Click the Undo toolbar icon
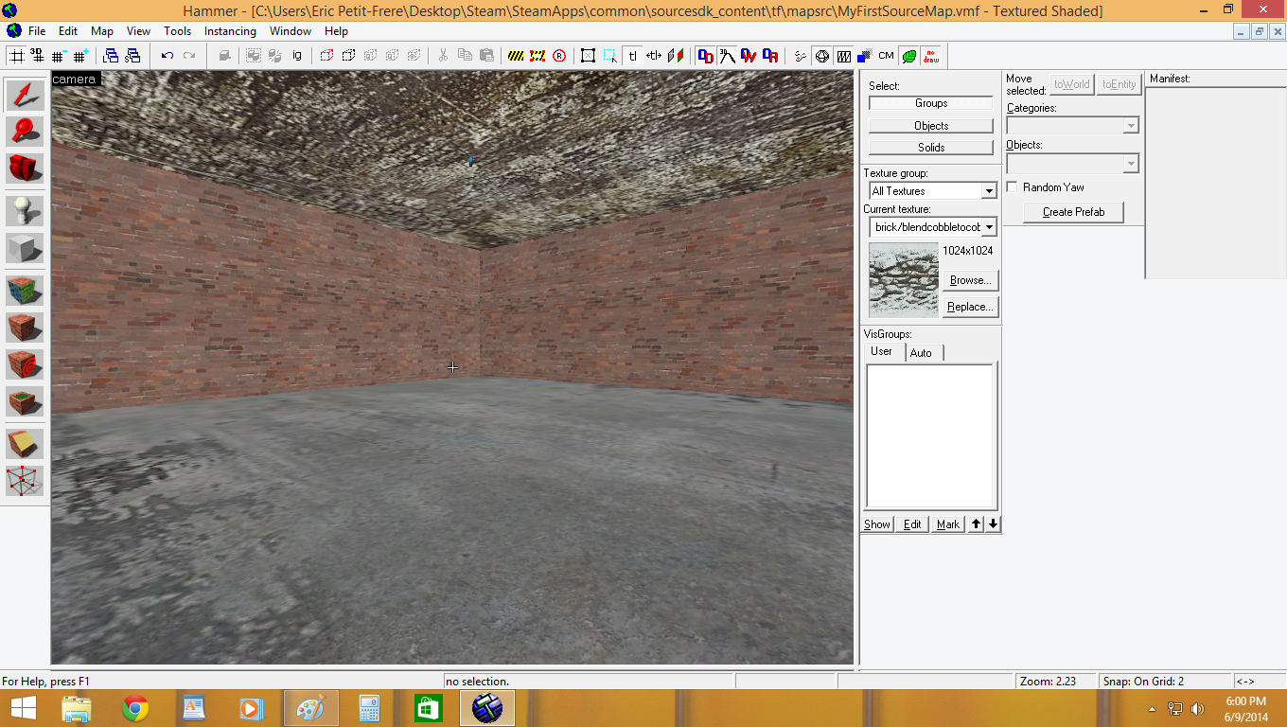 (166, 56)
